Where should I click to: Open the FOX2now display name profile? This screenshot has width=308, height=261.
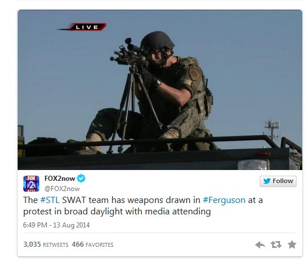[x=60, y=179]
